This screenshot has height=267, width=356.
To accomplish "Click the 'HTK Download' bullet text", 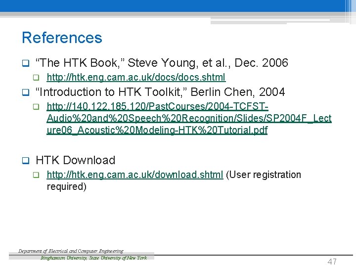I will (x=75, y=160).
